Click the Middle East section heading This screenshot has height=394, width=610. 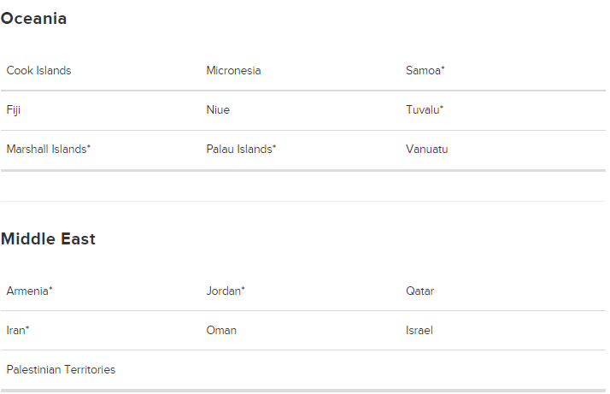pyautogui.click(x=48, y=238)
